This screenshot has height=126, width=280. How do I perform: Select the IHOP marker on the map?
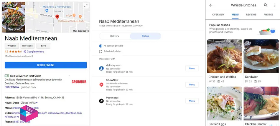point(74,16)
